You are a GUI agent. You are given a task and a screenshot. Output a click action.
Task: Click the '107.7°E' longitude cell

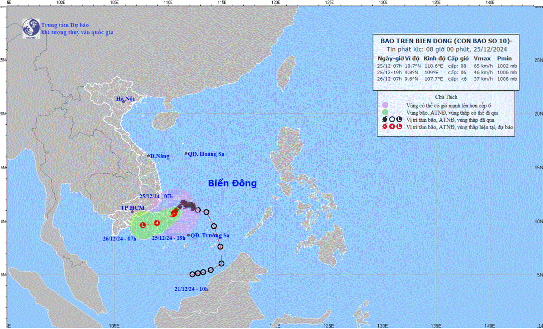pyautogui.click(x=434, y=79)
